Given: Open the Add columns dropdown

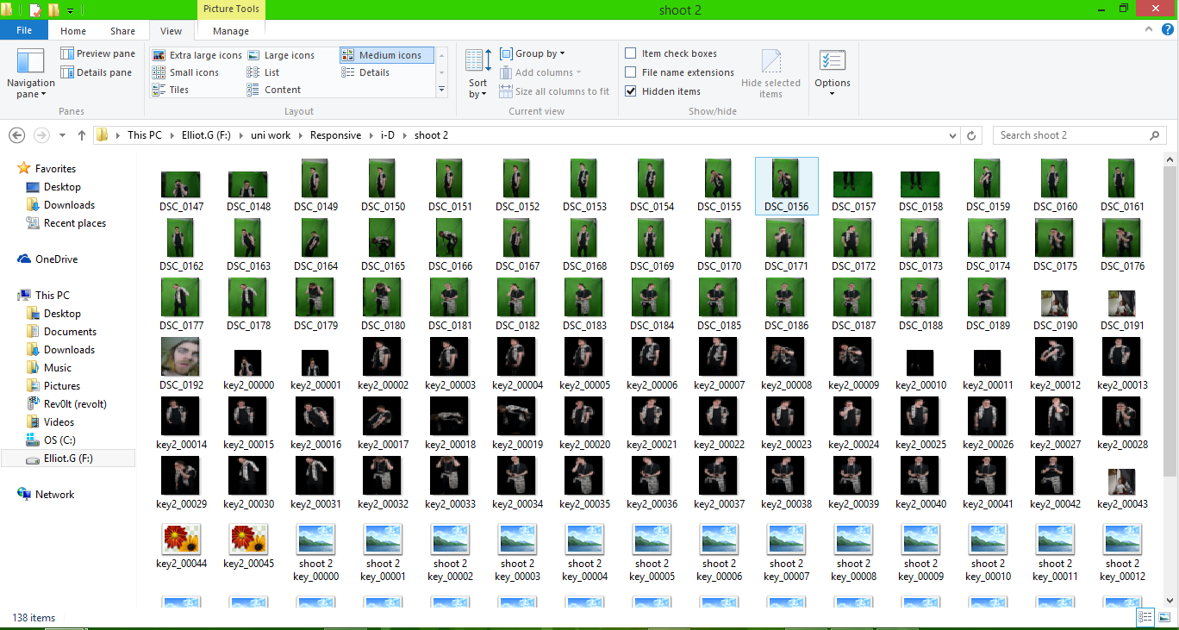Looking at the screenshot, I should pyautogui.click(x=540, y=72).
